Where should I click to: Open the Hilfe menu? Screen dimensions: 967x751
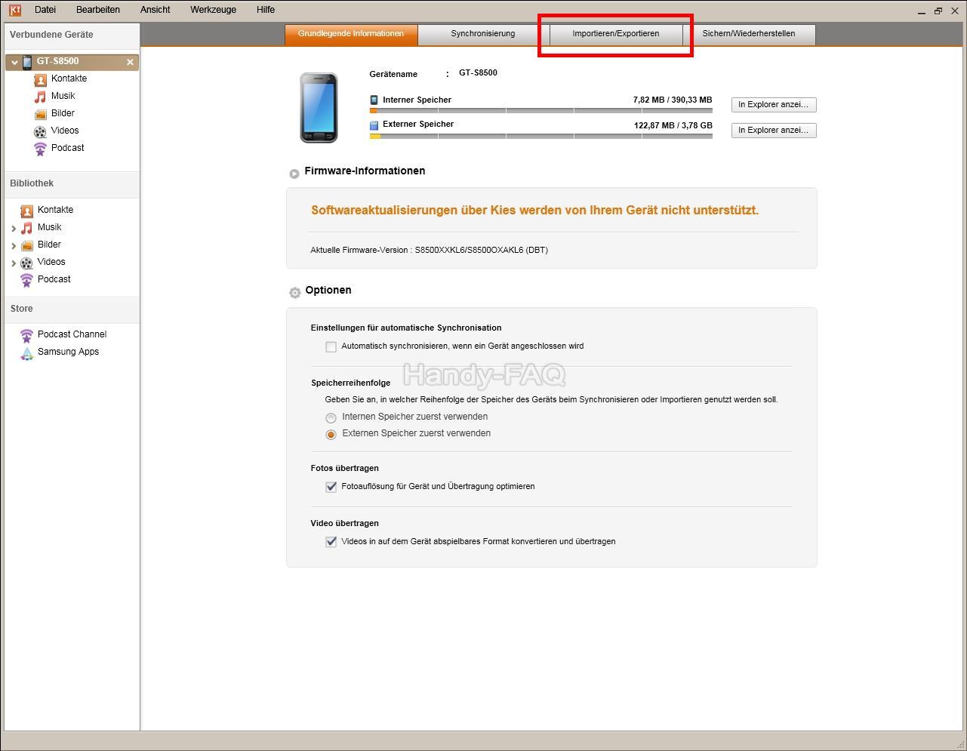[x=266, y=10]
